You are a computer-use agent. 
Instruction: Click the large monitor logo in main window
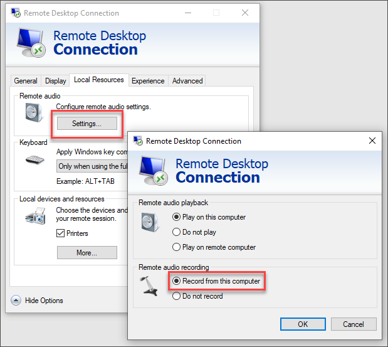pyautogui.click(x=31, y=43)
